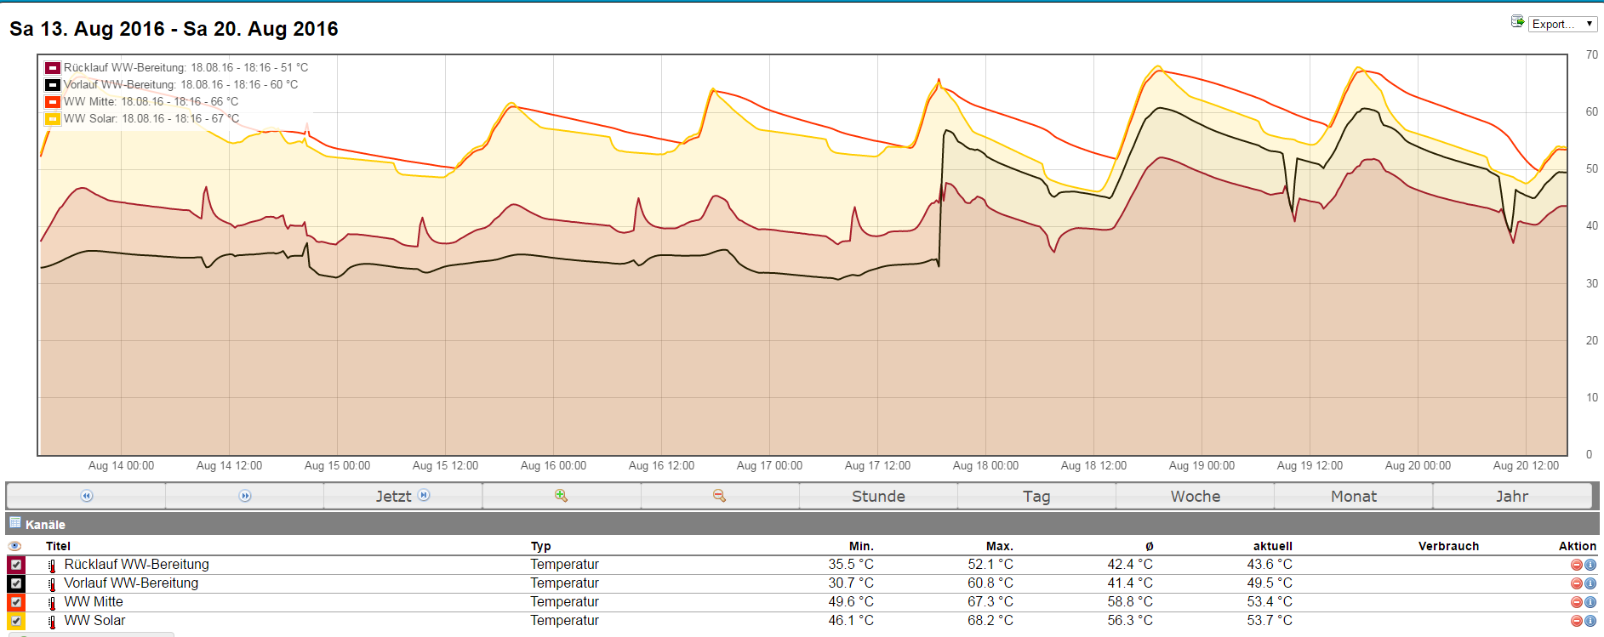The width and height of the screenshot is (1604, 637).
Task: Click the thermometer icon for Vorlauf WW-Bereitung
Action: (52, 584)
